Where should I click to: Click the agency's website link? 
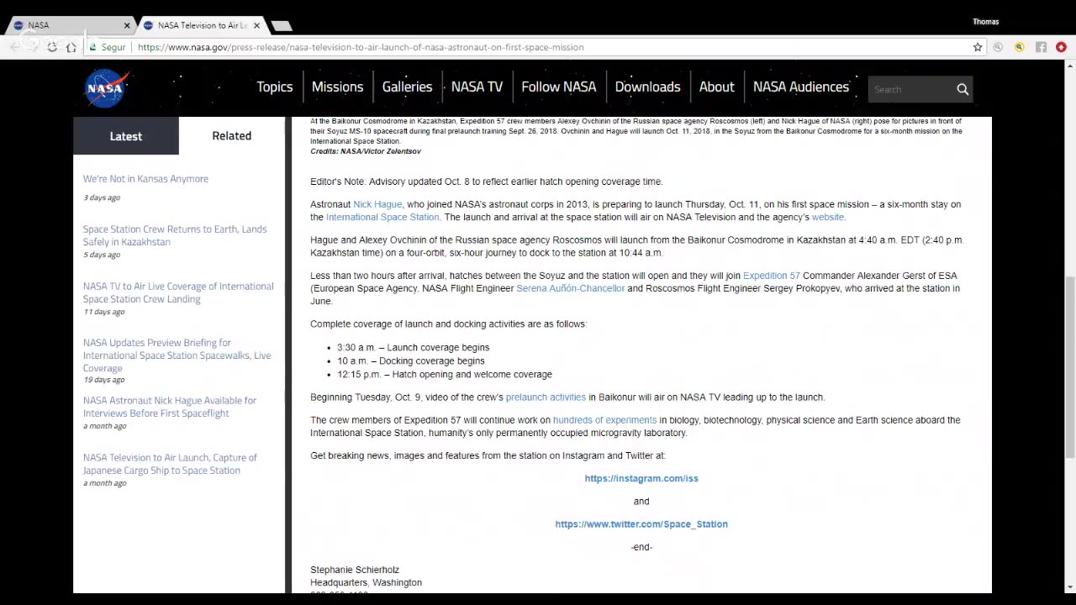point(828,217)
